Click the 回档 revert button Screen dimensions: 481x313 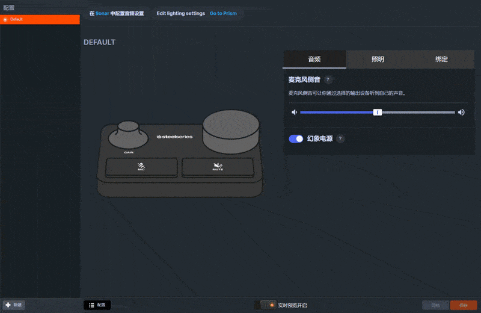tap(435, 305)
